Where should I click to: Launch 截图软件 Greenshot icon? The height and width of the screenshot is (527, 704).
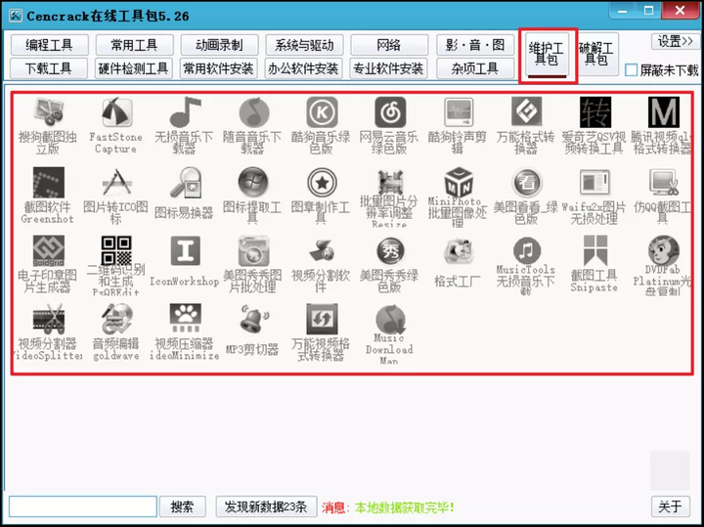48,182
